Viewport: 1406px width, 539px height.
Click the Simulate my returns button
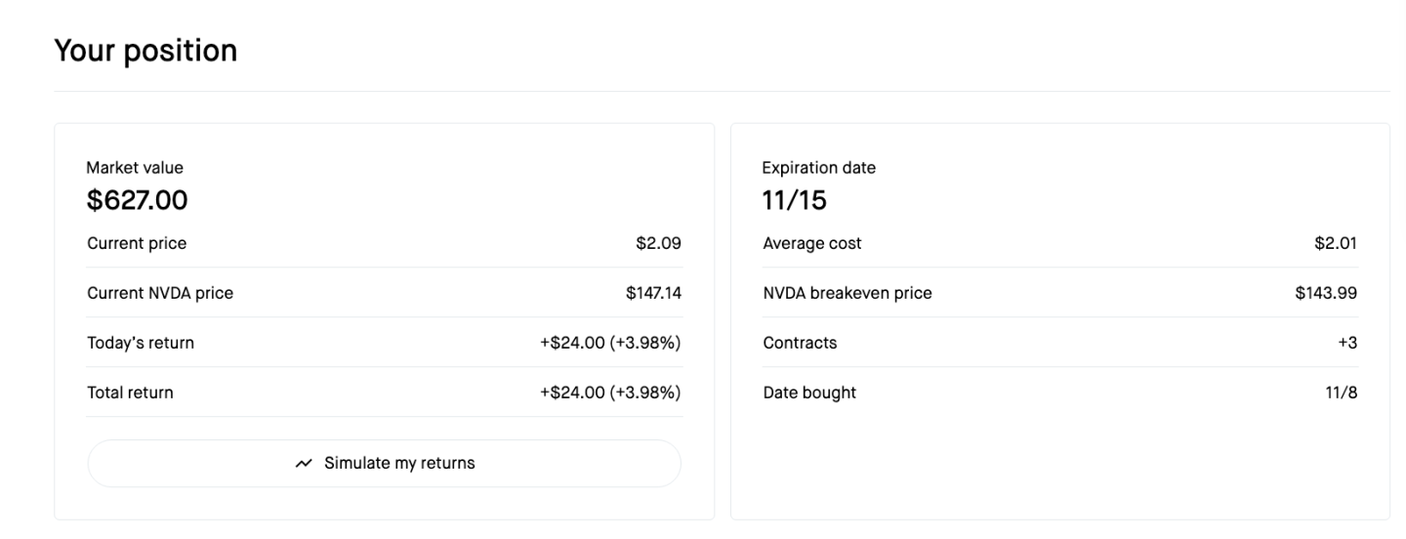[x=384, y=463]
